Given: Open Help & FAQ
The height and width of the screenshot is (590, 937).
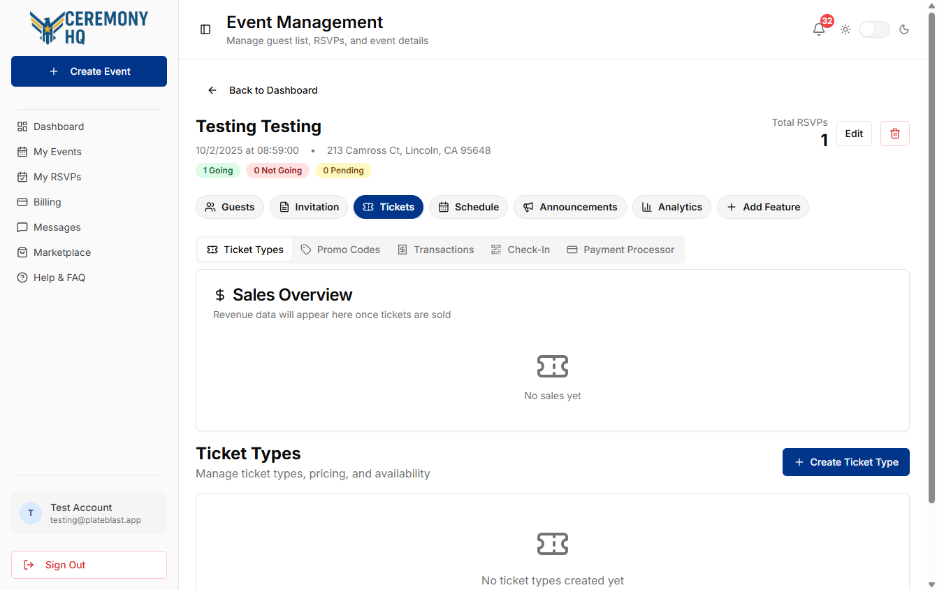Looking at the screenshot, I should point(89,278).
